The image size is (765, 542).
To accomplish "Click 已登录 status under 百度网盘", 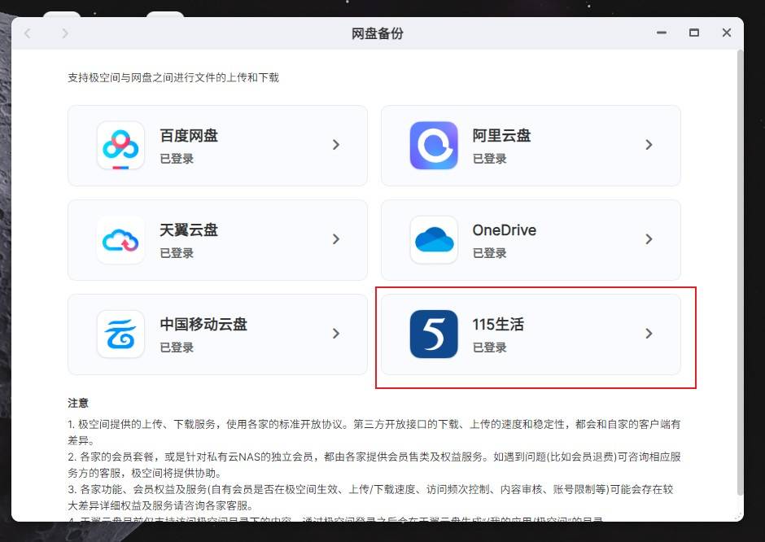I will 177,159.
